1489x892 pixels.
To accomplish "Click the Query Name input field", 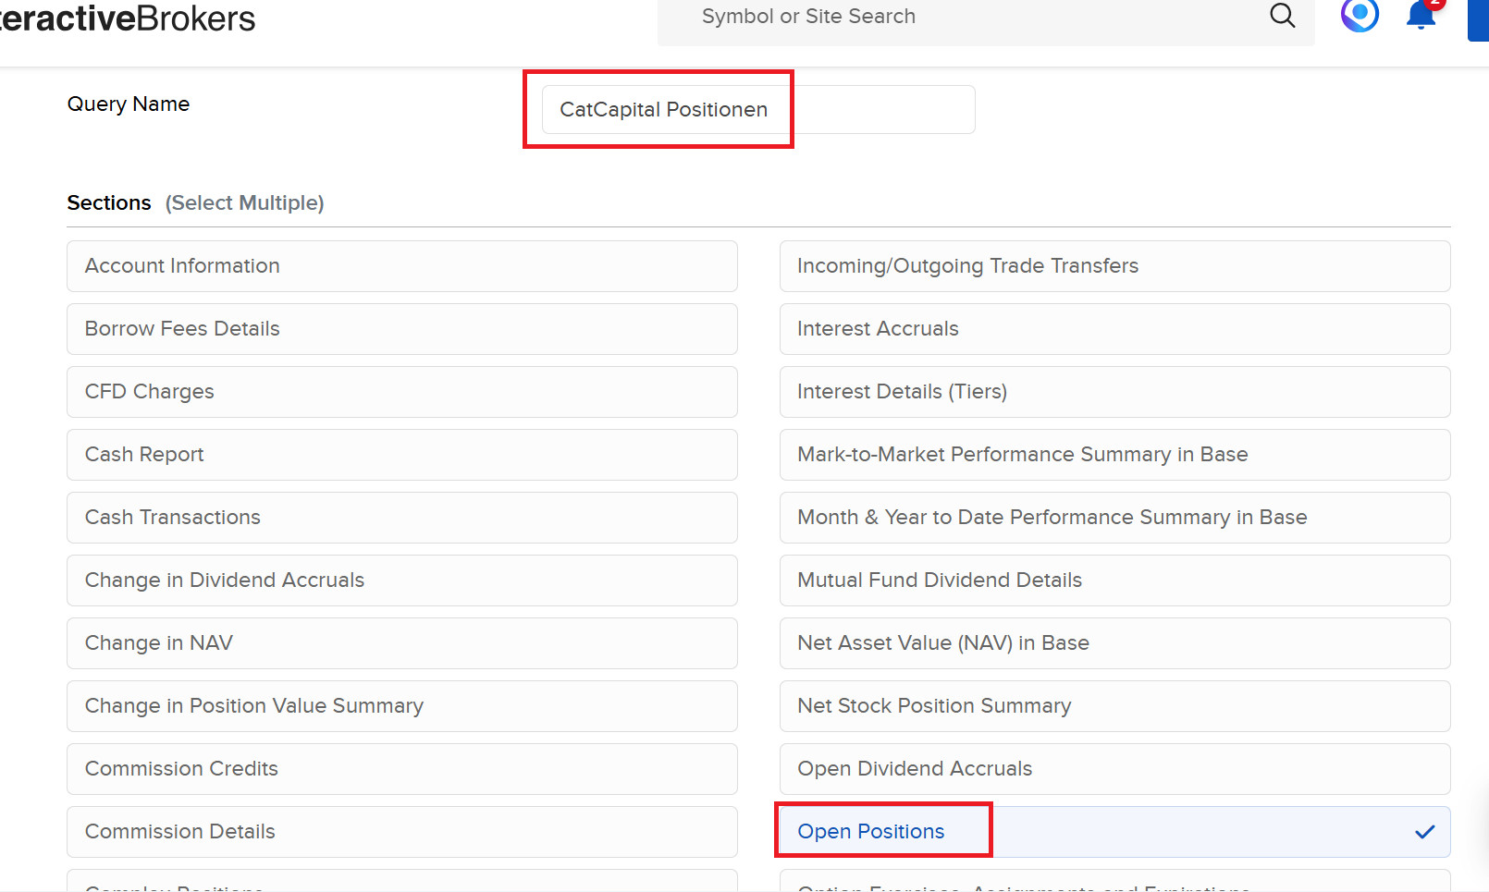I will tap(757, 110).
